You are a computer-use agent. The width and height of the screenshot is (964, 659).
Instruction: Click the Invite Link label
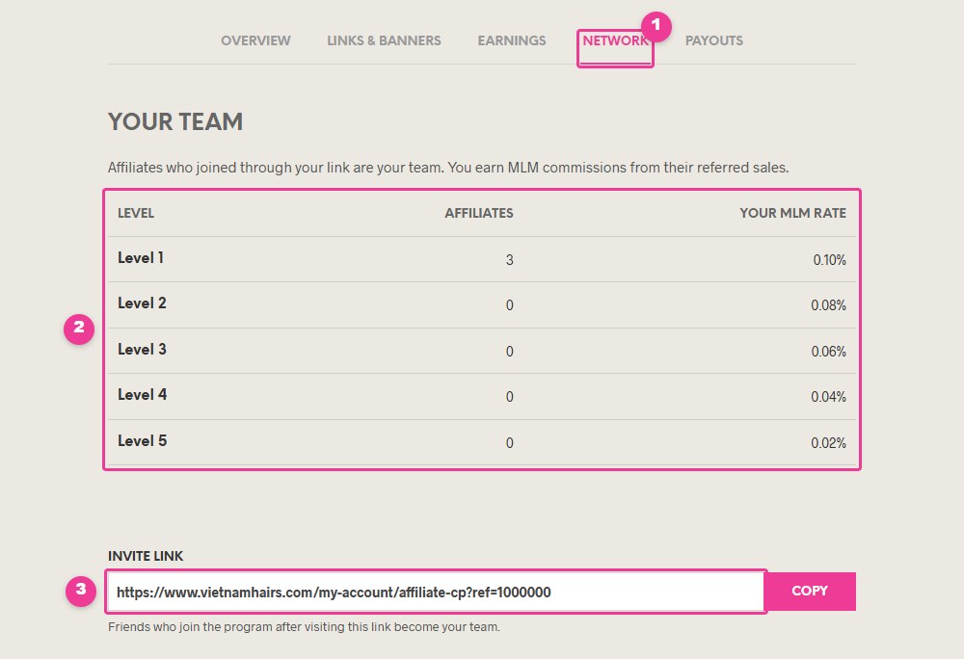click(146, 556)
